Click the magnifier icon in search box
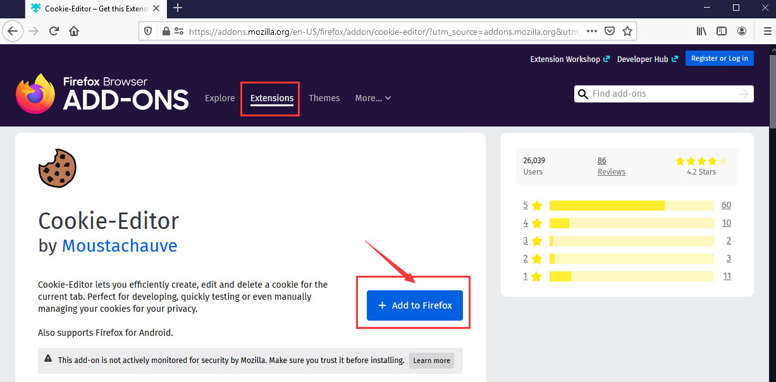This screenshot has width=776, height=382. pyautogui.click(x=583, y=94)
